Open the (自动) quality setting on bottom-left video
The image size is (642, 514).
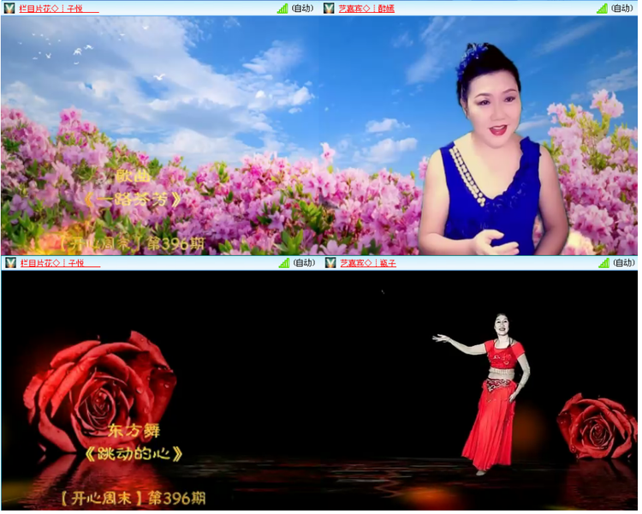click(303, 262)
